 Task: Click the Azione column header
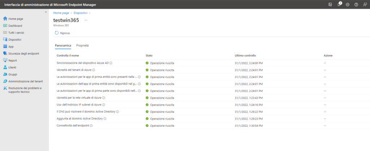328,55
